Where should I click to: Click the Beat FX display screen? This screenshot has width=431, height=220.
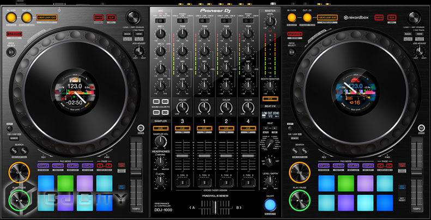(270, 115)
